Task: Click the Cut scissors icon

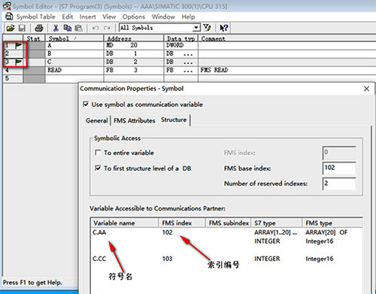Action: pyautogui.click(x=56, y=28)
